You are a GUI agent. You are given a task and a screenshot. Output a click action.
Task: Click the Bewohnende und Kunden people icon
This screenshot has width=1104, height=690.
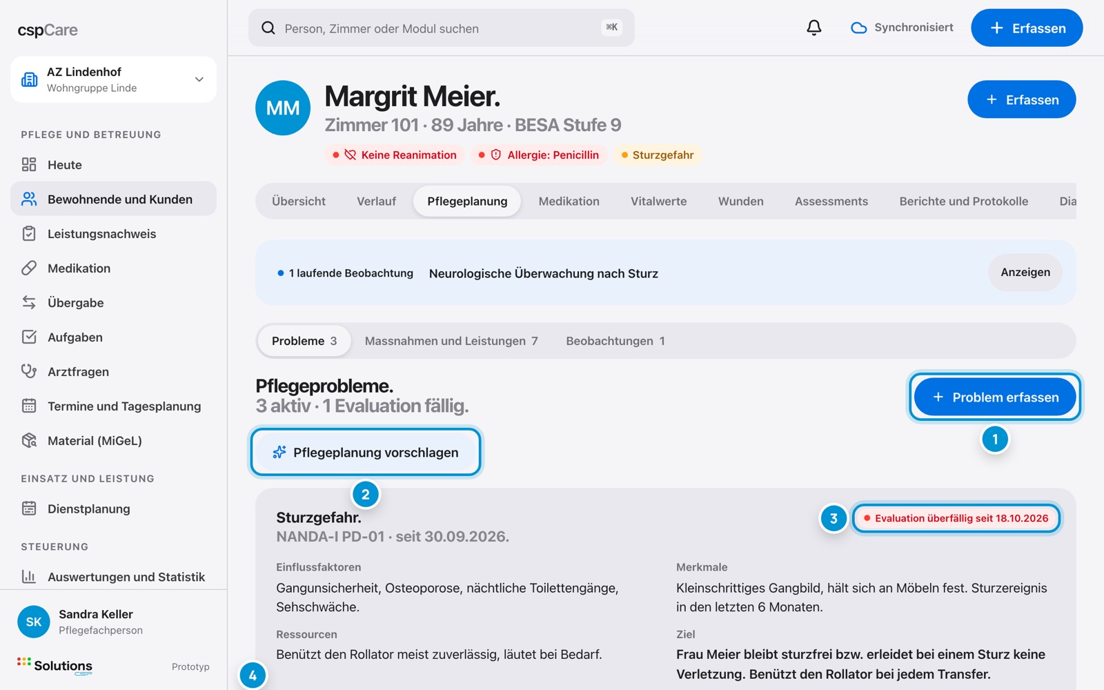click(29, 199)
